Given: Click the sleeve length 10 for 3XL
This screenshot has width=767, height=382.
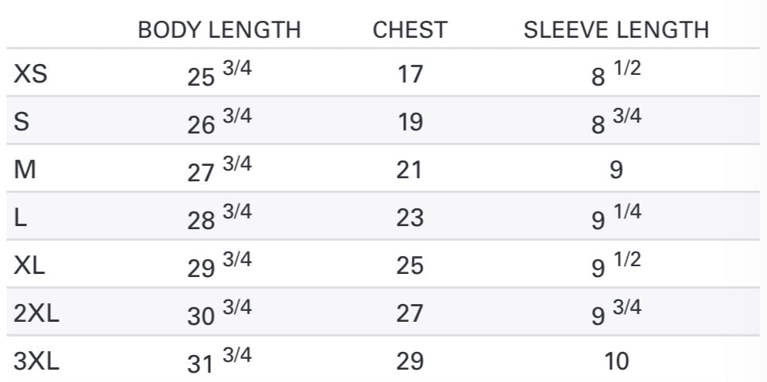Looking at the screenshot, I should pyautogui.click(x=616, y=362).
